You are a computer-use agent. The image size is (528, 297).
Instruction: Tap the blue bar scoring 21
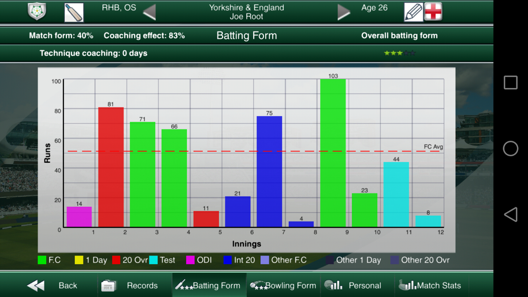pos(238,212)
